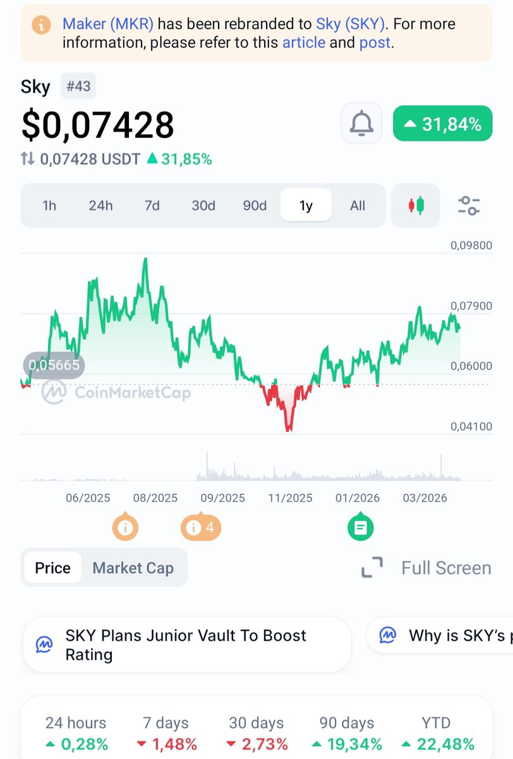Switch to the Market Cap tab
Screen dimensions: 513x759
(133, 568)
